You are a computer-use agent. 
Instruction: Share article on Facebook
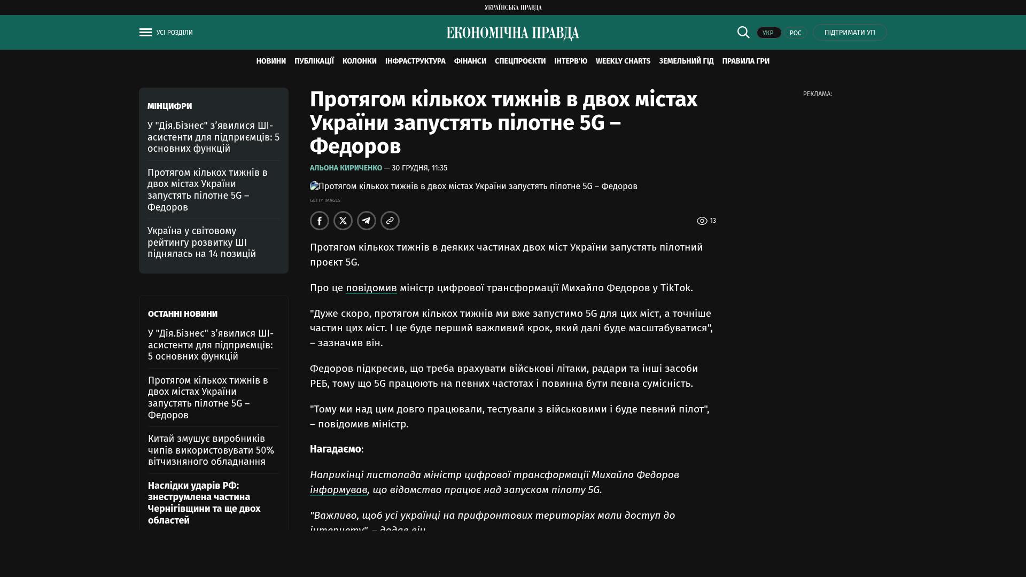(320, 221)
